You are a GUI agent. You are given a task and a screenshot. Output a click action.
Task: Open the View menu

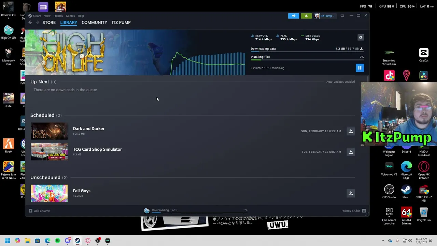[47, 16]
